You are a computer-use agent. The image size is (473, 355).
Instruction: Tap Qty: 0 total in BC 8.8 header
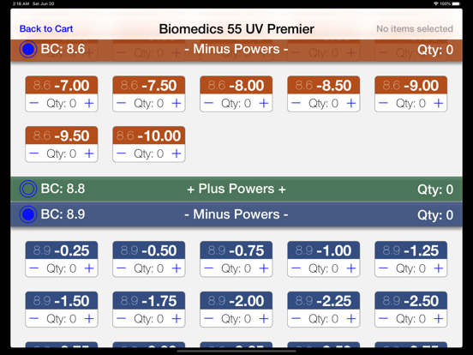click(435, 190)
